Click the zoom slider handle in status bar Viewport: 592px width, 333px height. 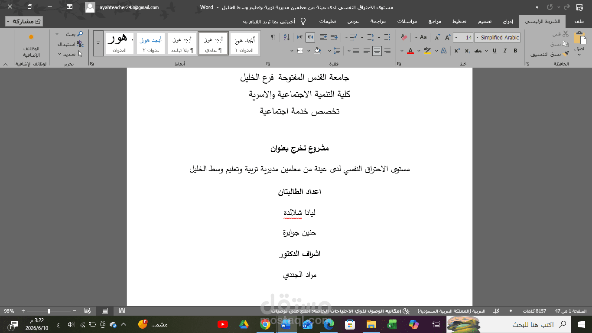pos(49,311)
